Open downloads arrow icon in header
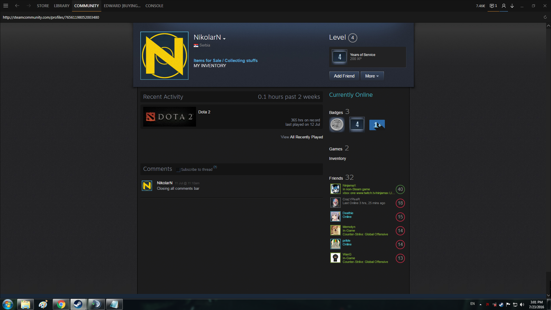The image size is (551, 310). [x=512, y=6]
